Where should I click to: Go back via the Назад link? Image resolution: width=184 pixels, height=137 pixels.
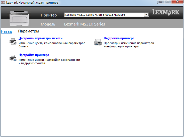coord(6,31)
